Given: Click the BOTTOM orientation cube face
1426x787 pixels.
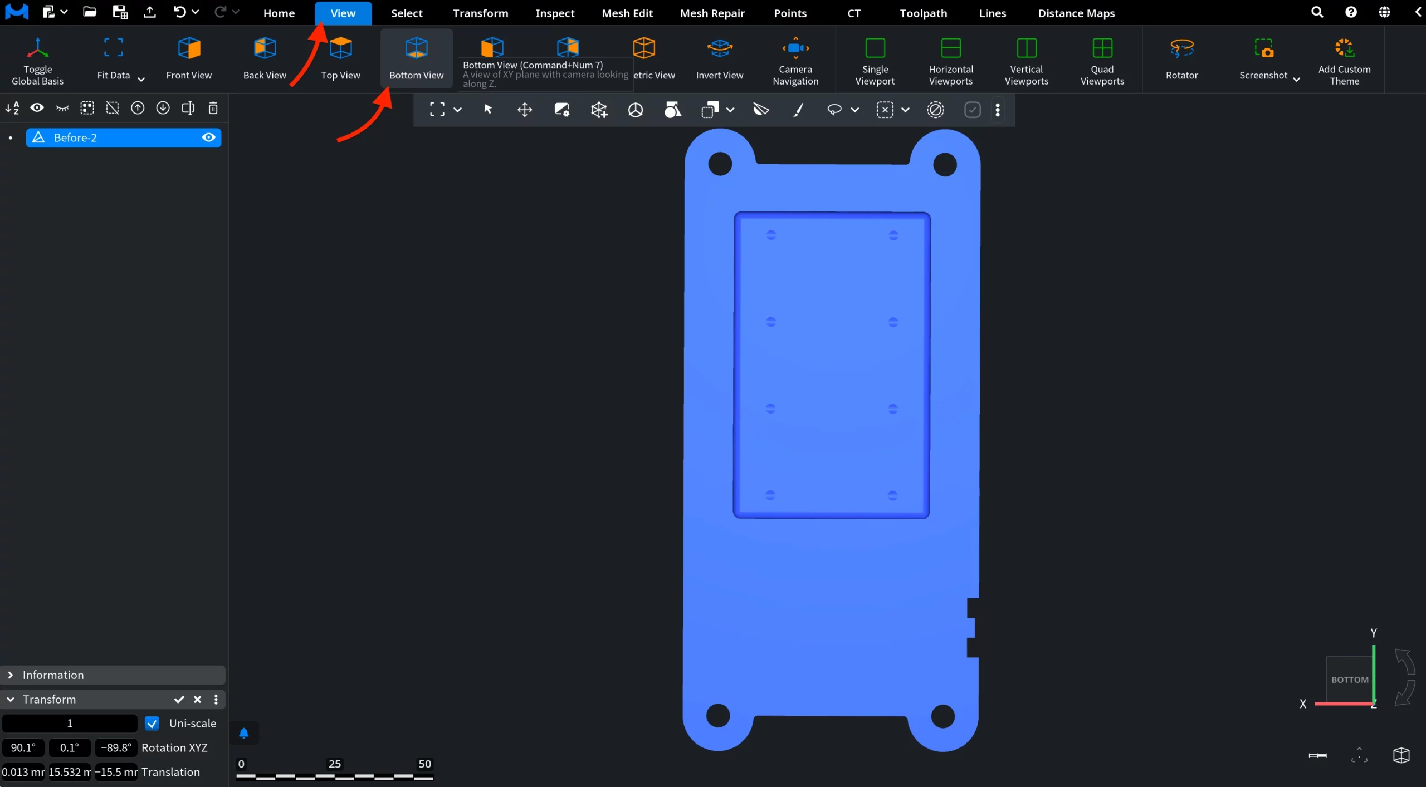Looking at the screenshot, I should (x=1349, y=680).
